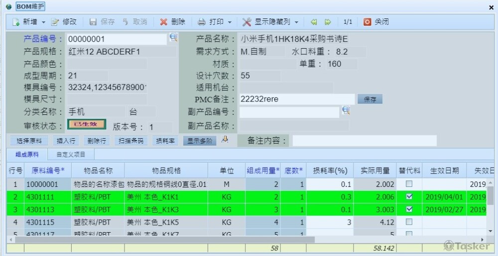Viewport: 498px width, 256px height.
Task: Go to next record with green arrow
Action: (328, 22)
